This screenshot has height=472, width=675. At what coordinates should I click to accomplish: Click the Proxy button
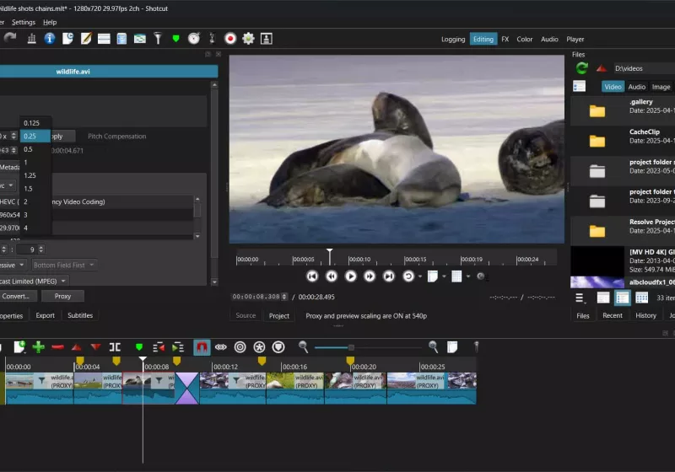coord(62,296)
